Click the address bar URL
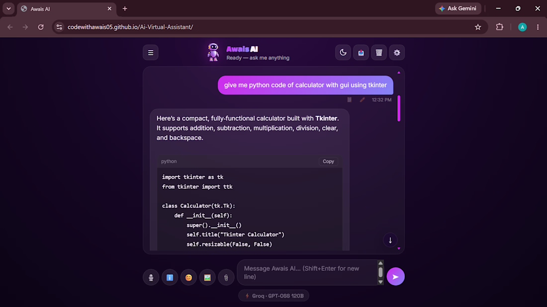 pos(130,27)
